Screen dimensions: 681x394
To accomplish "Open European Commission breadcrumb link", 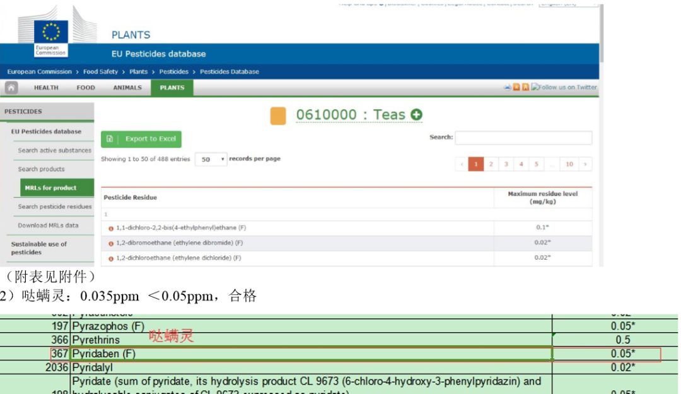I will pos(40,72).
